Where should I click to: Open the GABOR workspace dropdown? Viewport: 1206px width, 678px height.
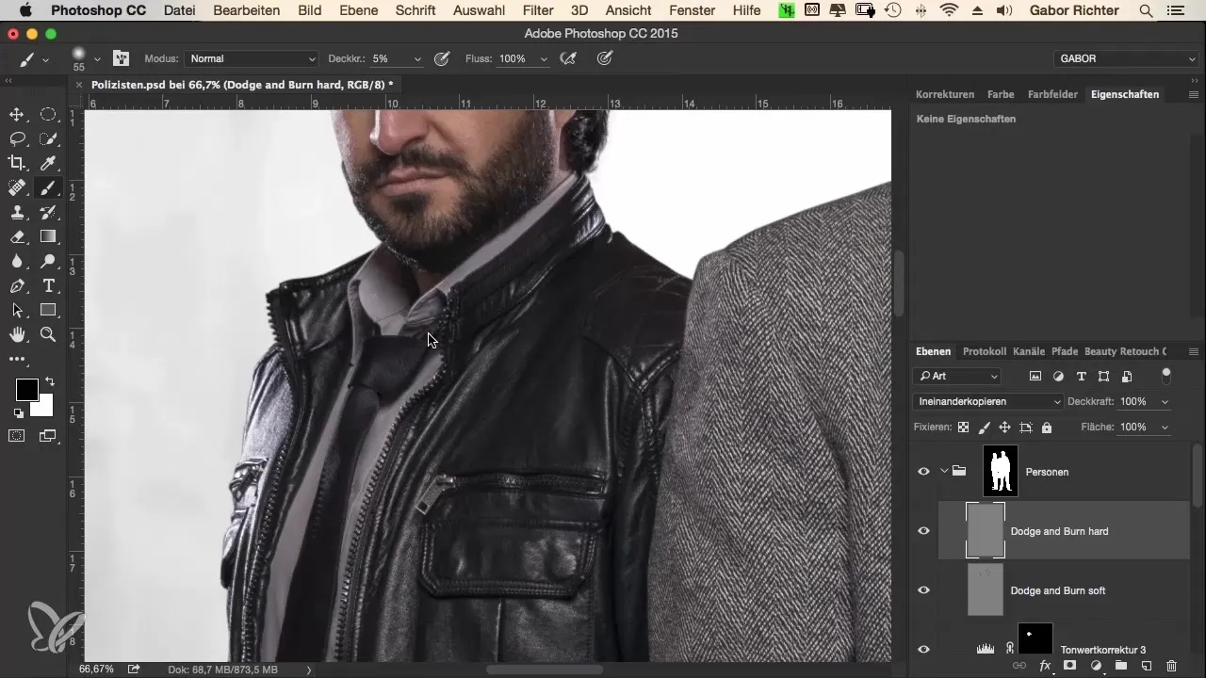(x=1126, y=58)
